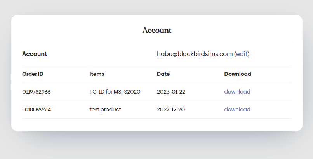Download the FG-ID for MSFS2020 order
The height and width of the screenshot is (159, 313).
pyautogui.click(x=237, y=92)
